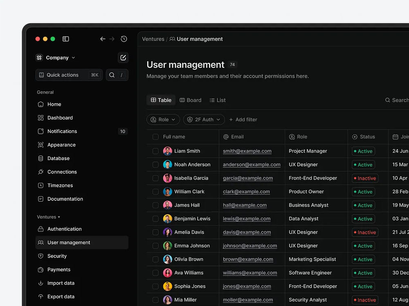
Task: Open williams@example.com email link
Action: point(250,273)
